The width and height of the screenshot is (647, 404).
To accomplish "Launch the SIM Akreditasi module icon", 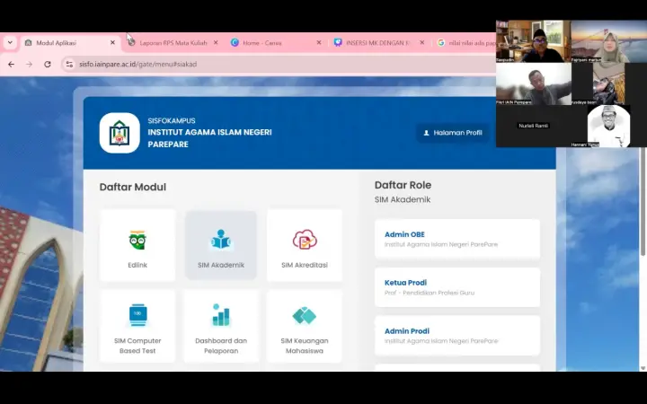I will coord(305,241).
